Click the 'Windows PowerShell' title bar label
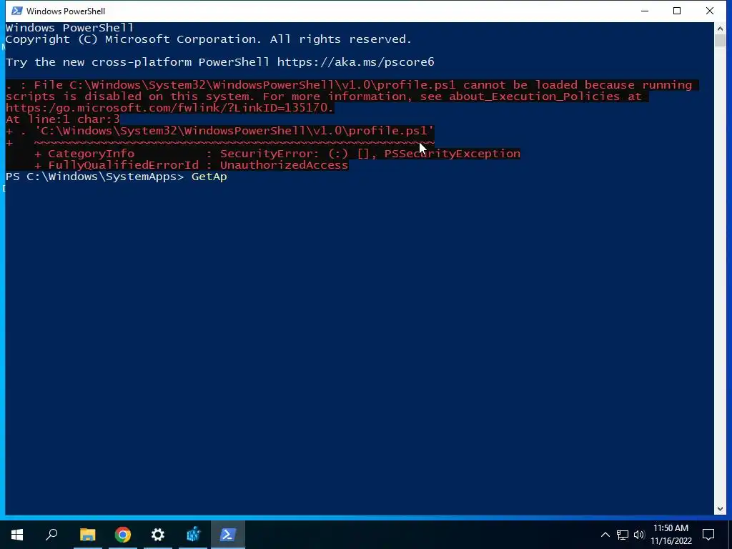The image size is (732, 549). pos(66,11)
